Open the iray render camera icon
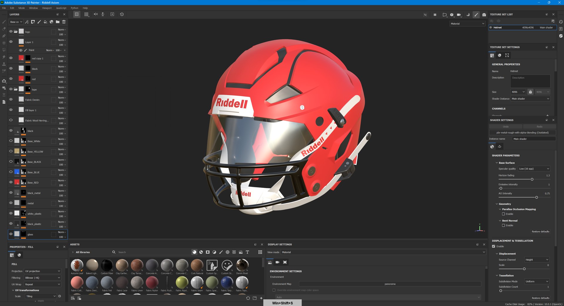 click(x=484, y=15)
